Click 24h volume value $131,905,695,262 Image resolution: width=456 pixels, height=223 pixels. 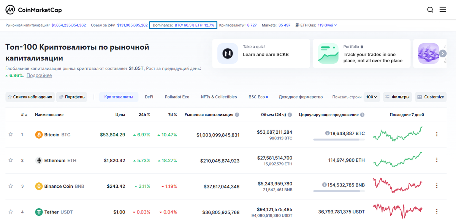[x=132, y=25]
